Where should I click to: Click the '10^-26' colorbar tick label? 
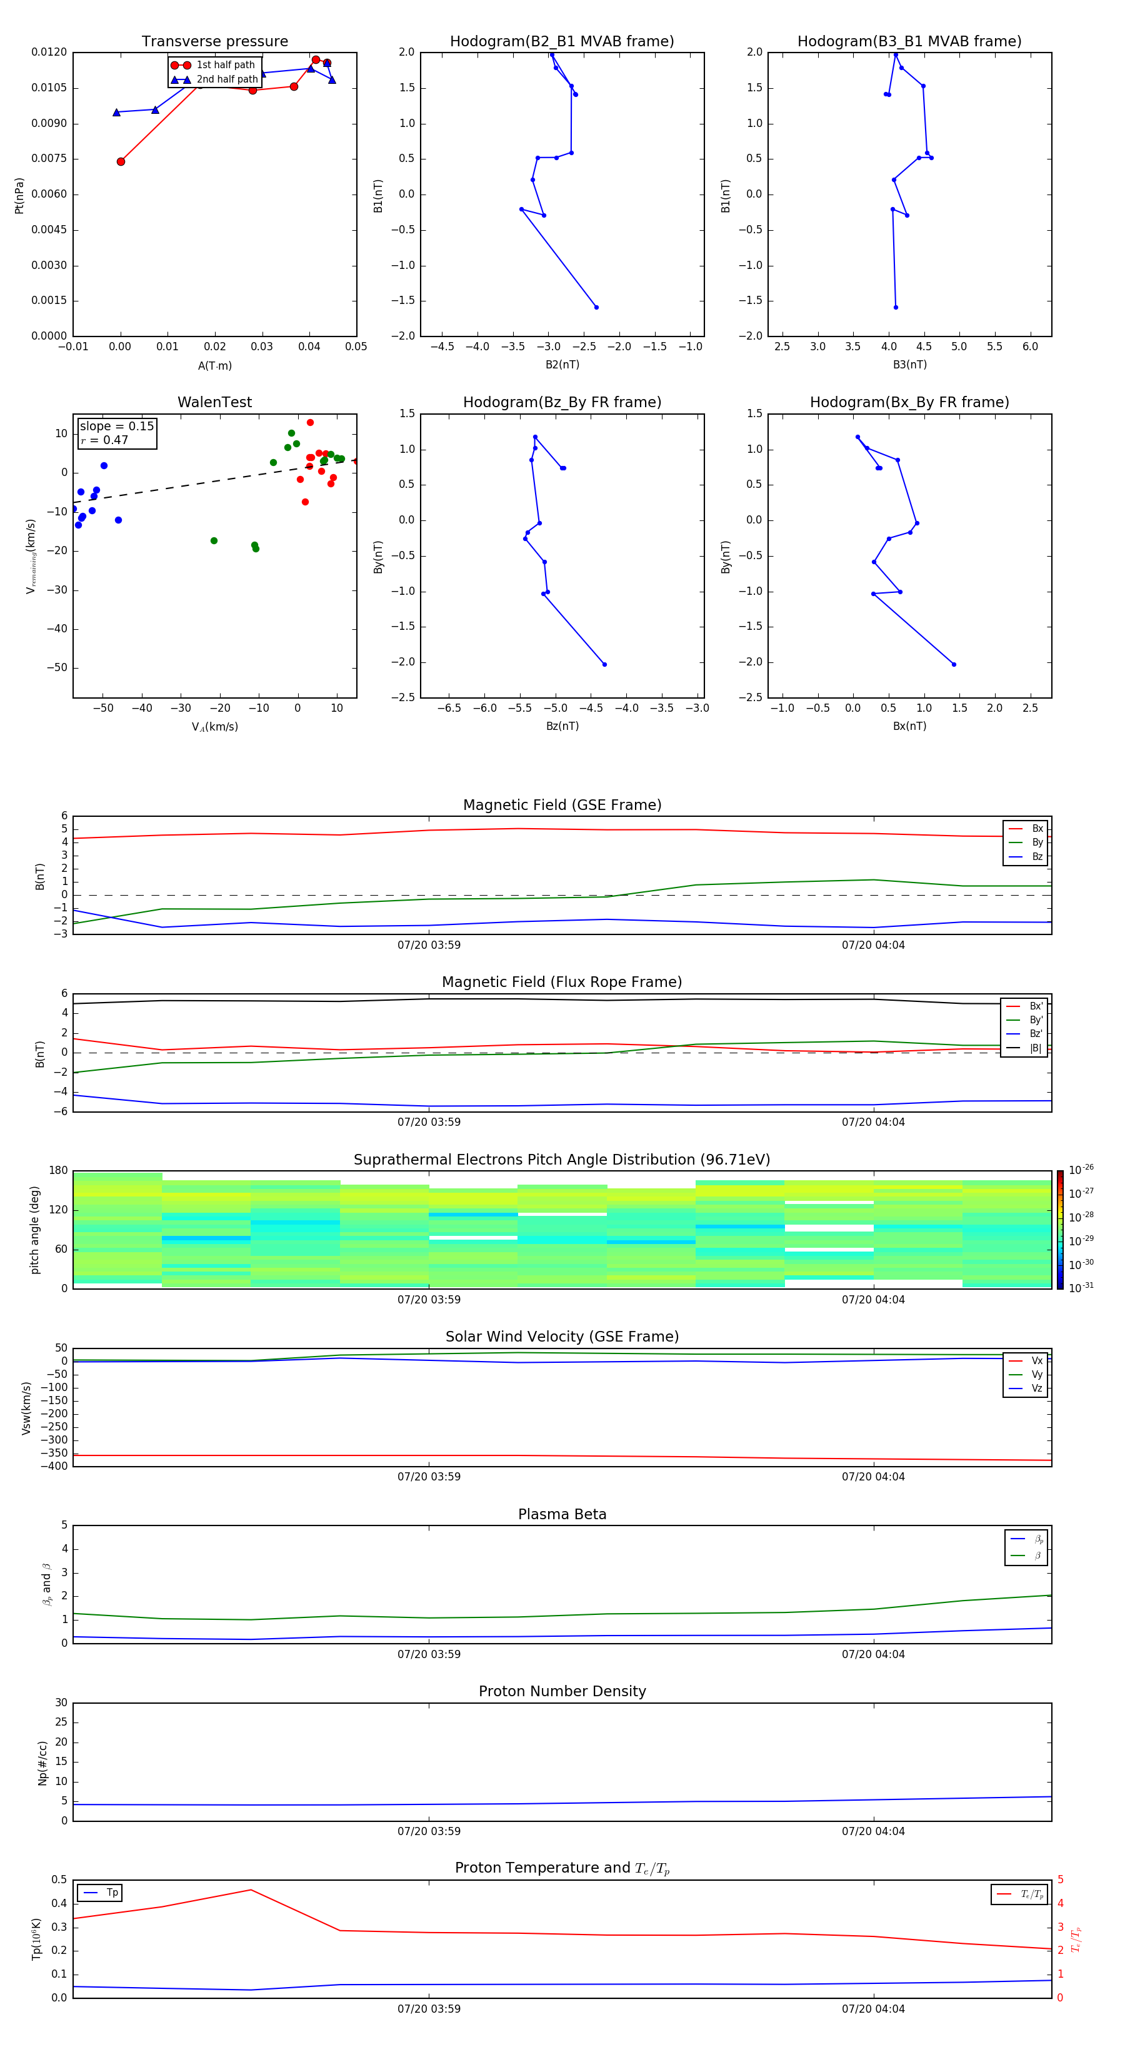tap(1081, 1170)
